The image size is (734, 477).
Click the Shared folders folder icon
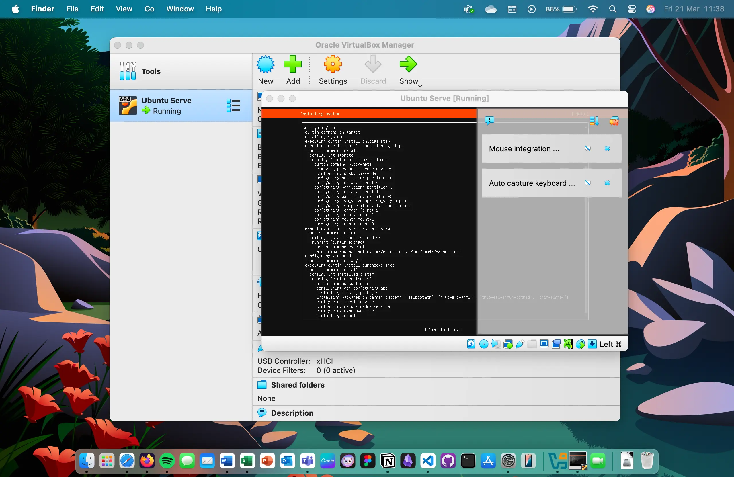[x=262, y=384]
